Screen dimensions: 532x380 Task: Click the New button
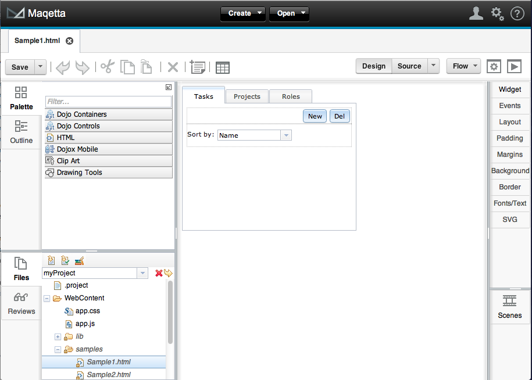pos(315,116)
